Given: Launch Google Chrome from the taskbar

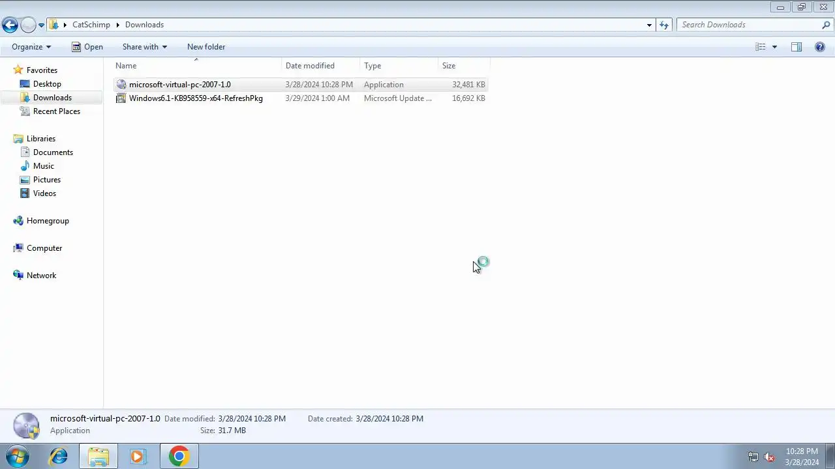Looking at the screenshot, I should pos(179,457).
